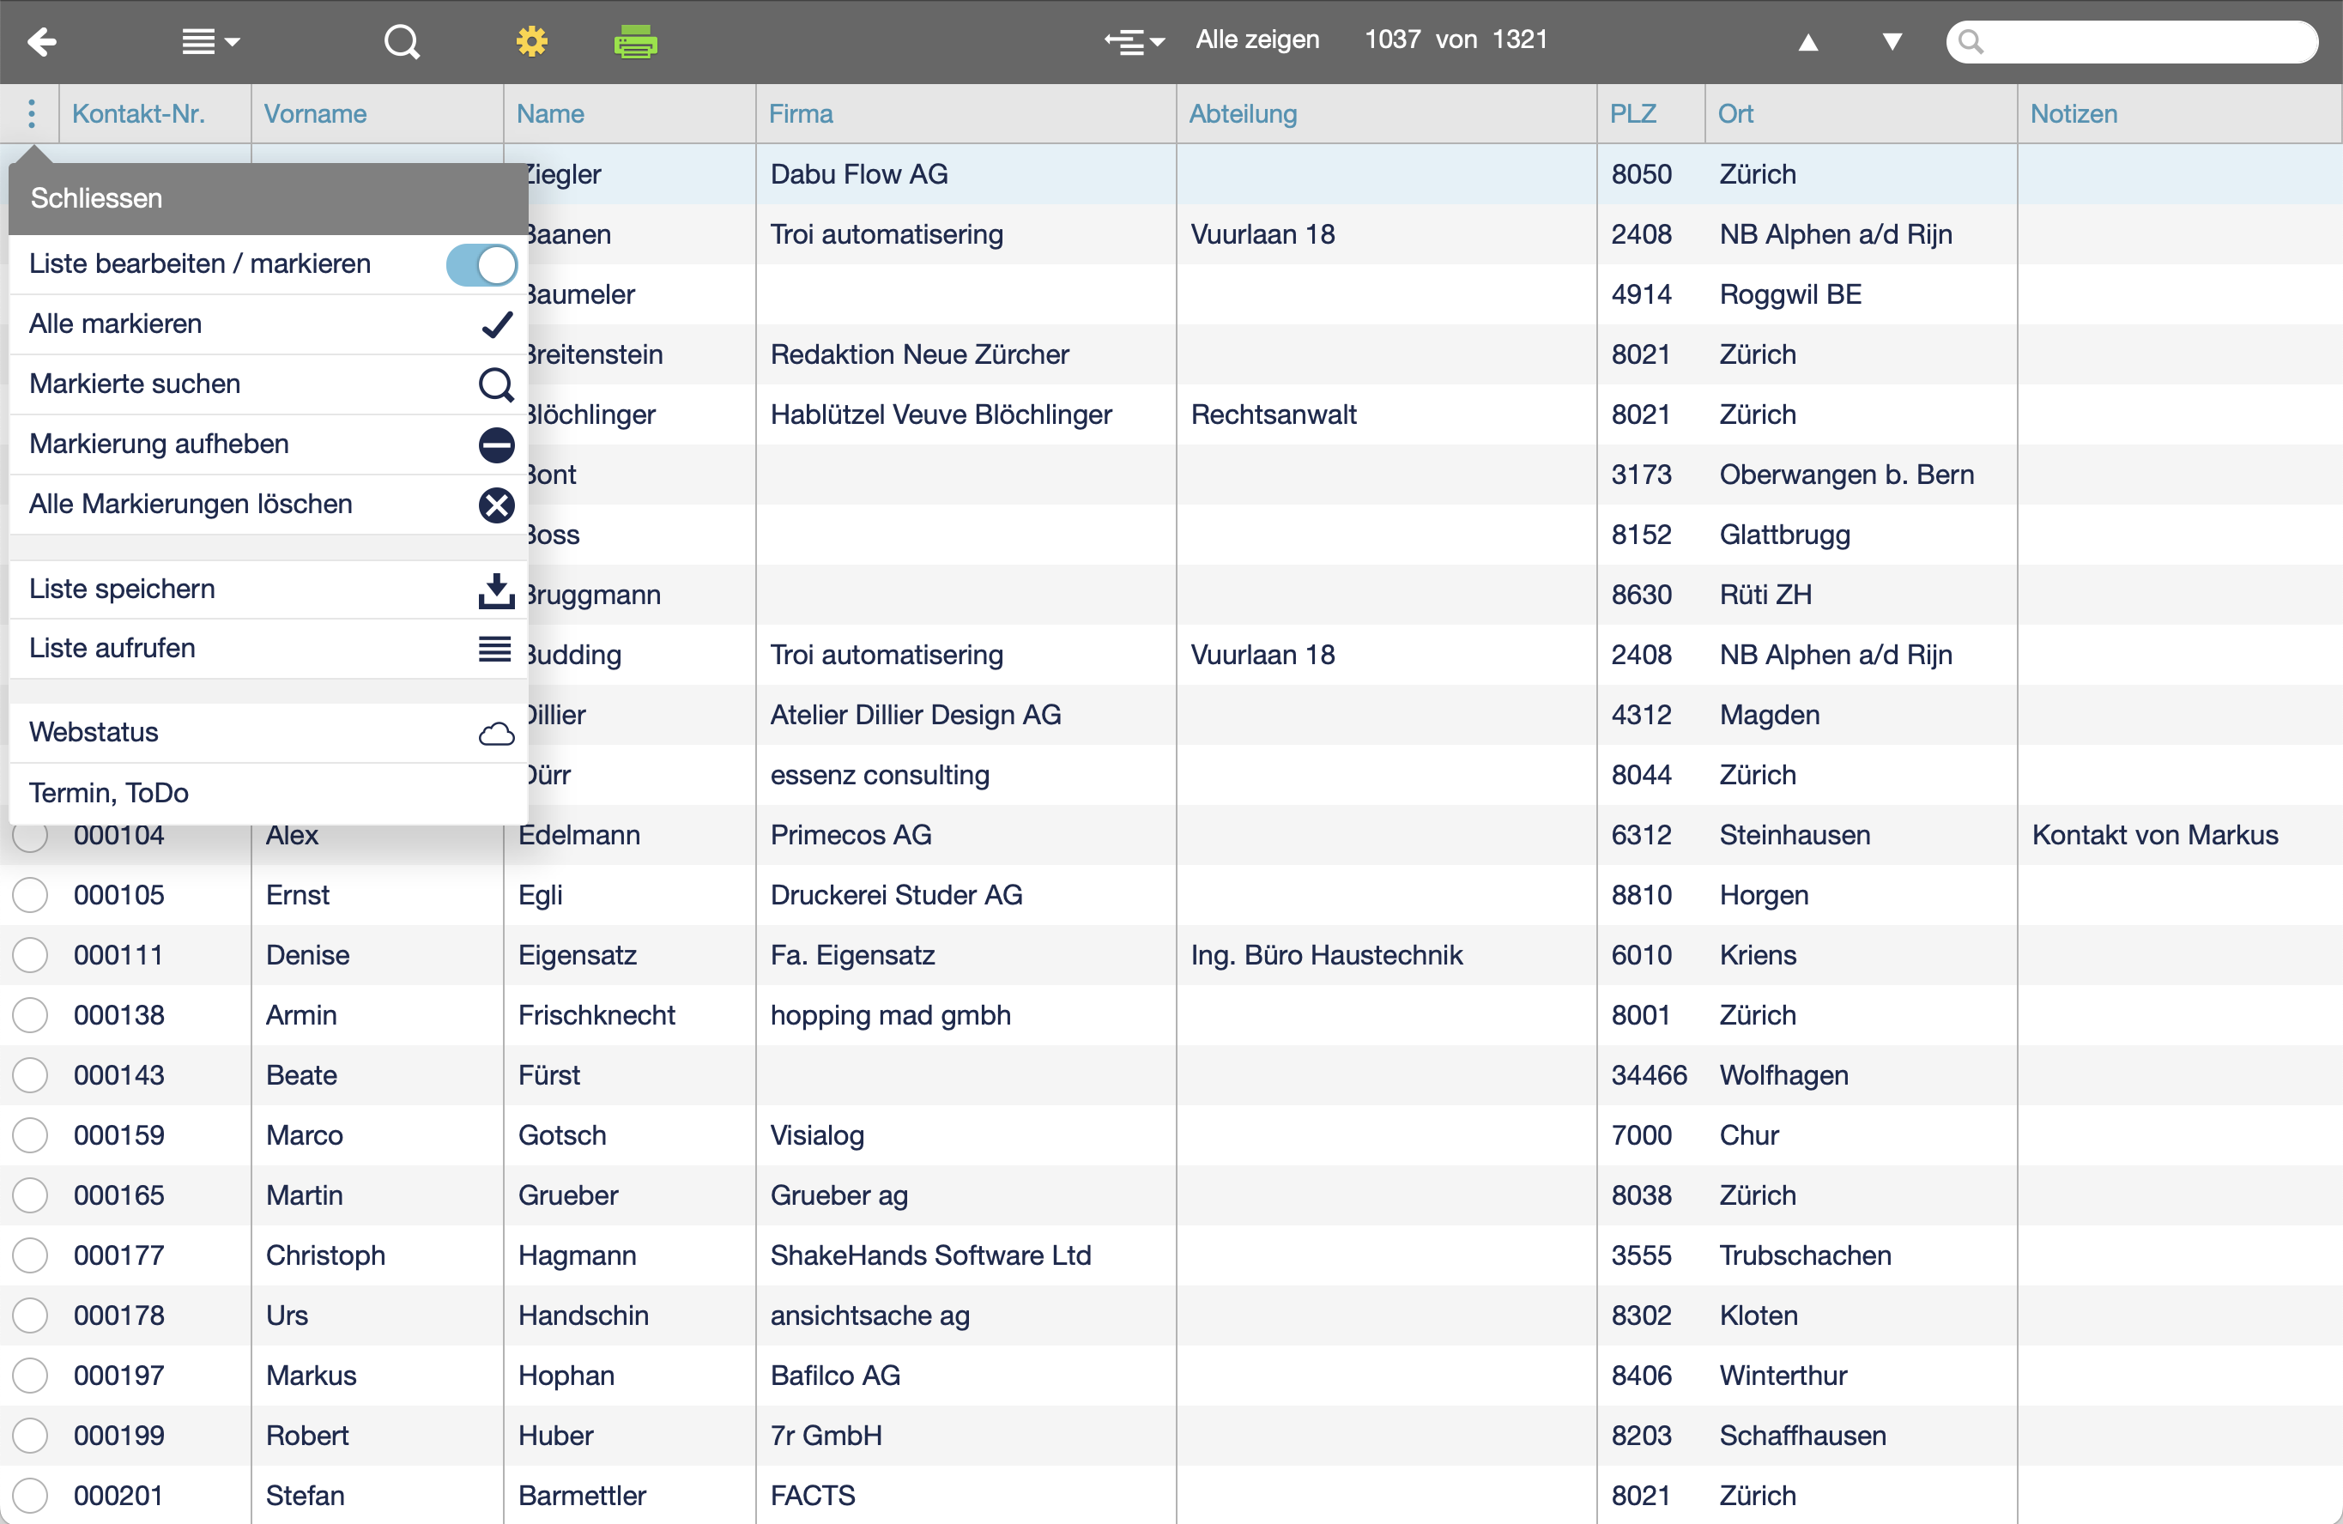Click the back arrow icon
Screen dimensions: 2343x1524
[41, 41]
